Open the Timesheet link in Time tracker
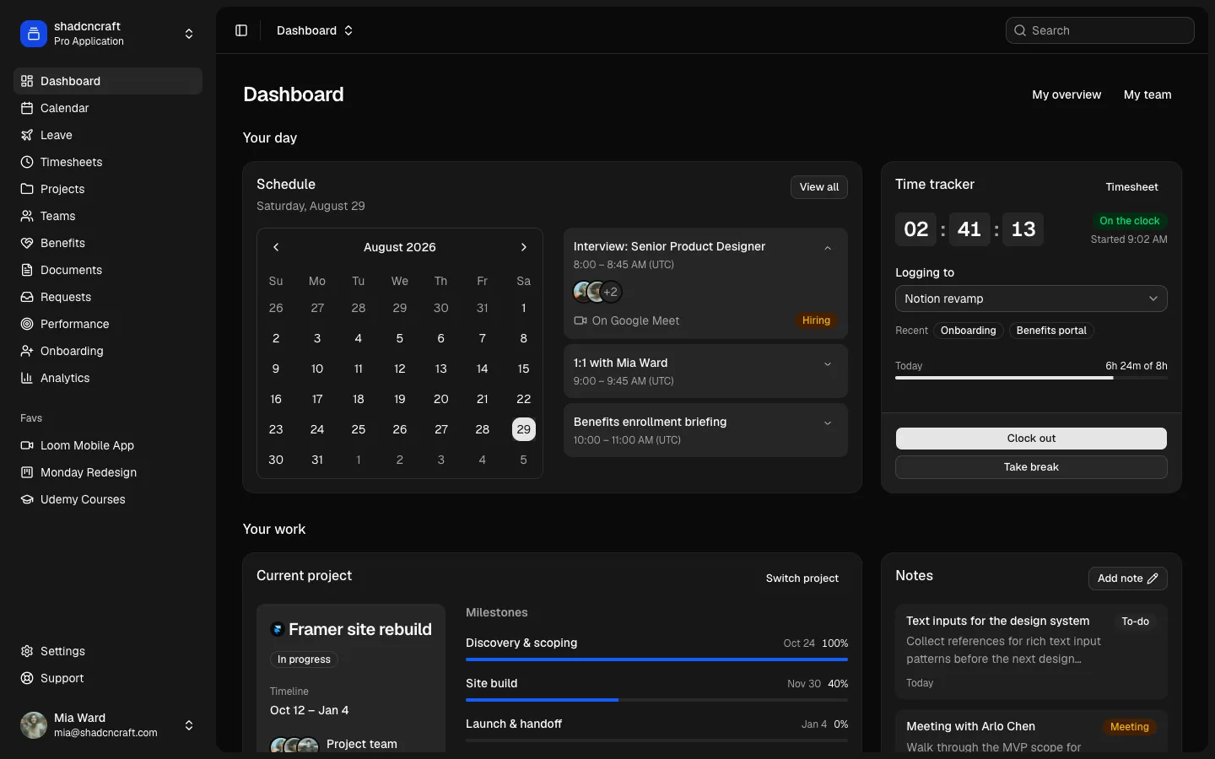This screenshot has height=759, width=1215. [x=1131, y=187]
